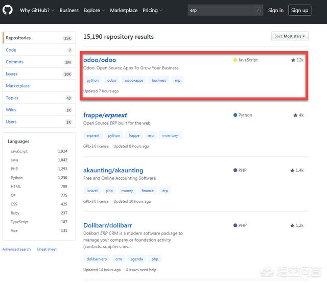Viewport: 327px width, 283px height.
Task: Open the Dolibarr/dolibarr repository
Action: click(108, 225)
